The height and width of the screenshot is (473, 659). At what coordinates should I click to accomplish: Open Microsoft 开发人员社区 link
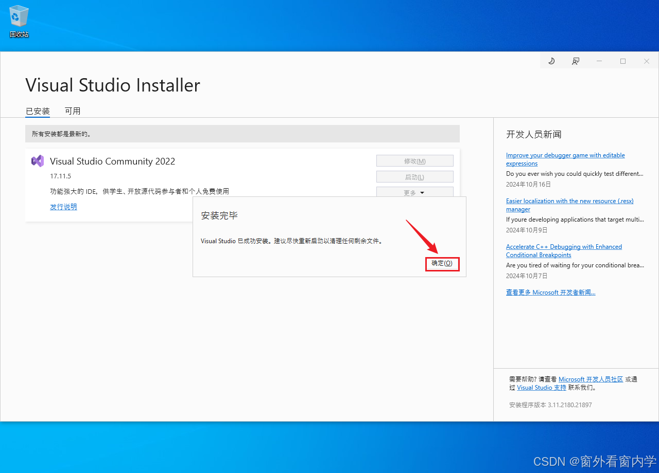[591, 379]
